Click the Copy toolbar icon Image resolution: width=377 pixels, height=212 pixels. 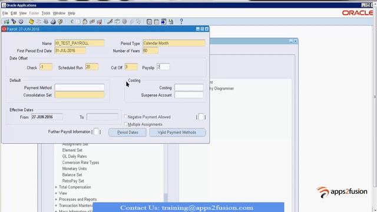pyautogui.click(x=78, y=22)
